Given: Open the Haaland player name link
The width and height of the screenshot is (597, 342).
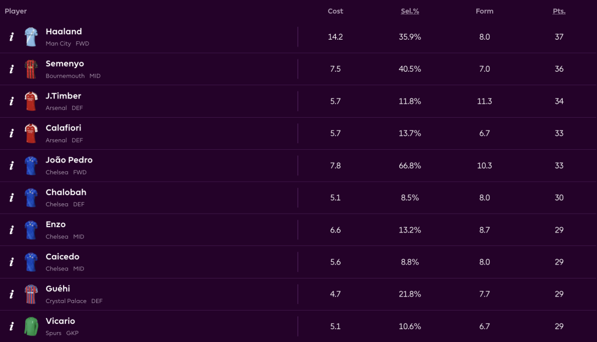Looking at the screenshot, I should point(64,31).
